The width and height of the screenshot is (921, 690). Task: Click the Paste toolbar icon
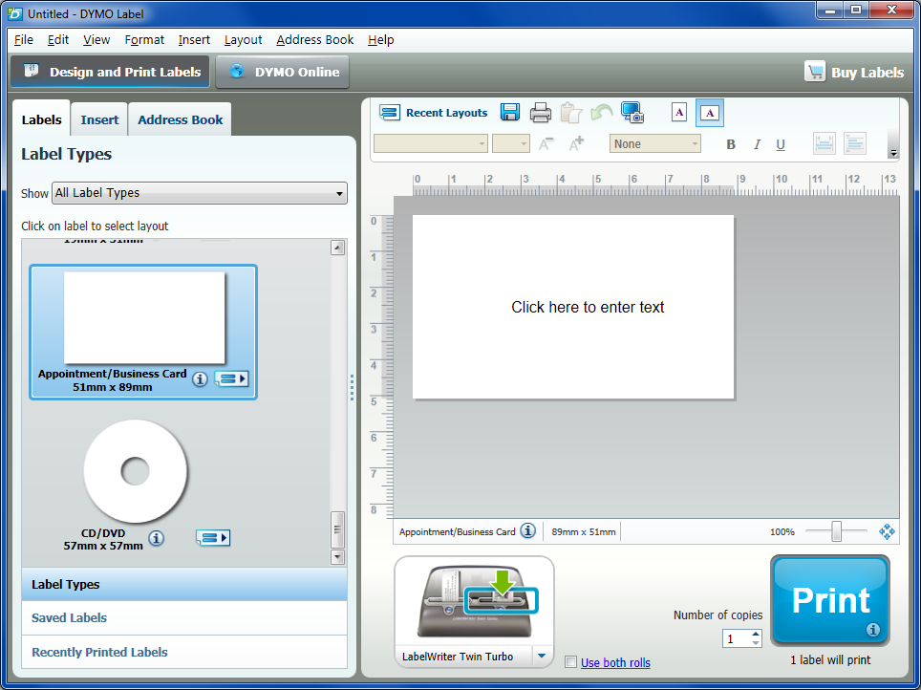pos(571,112)
